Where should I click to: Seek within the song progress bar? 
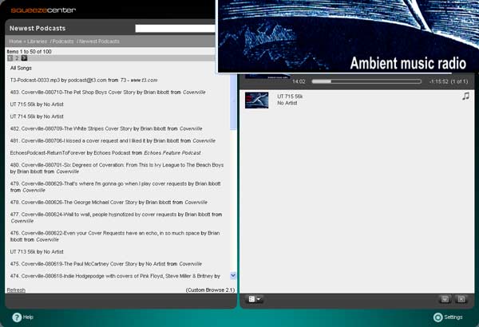[366, 81]
